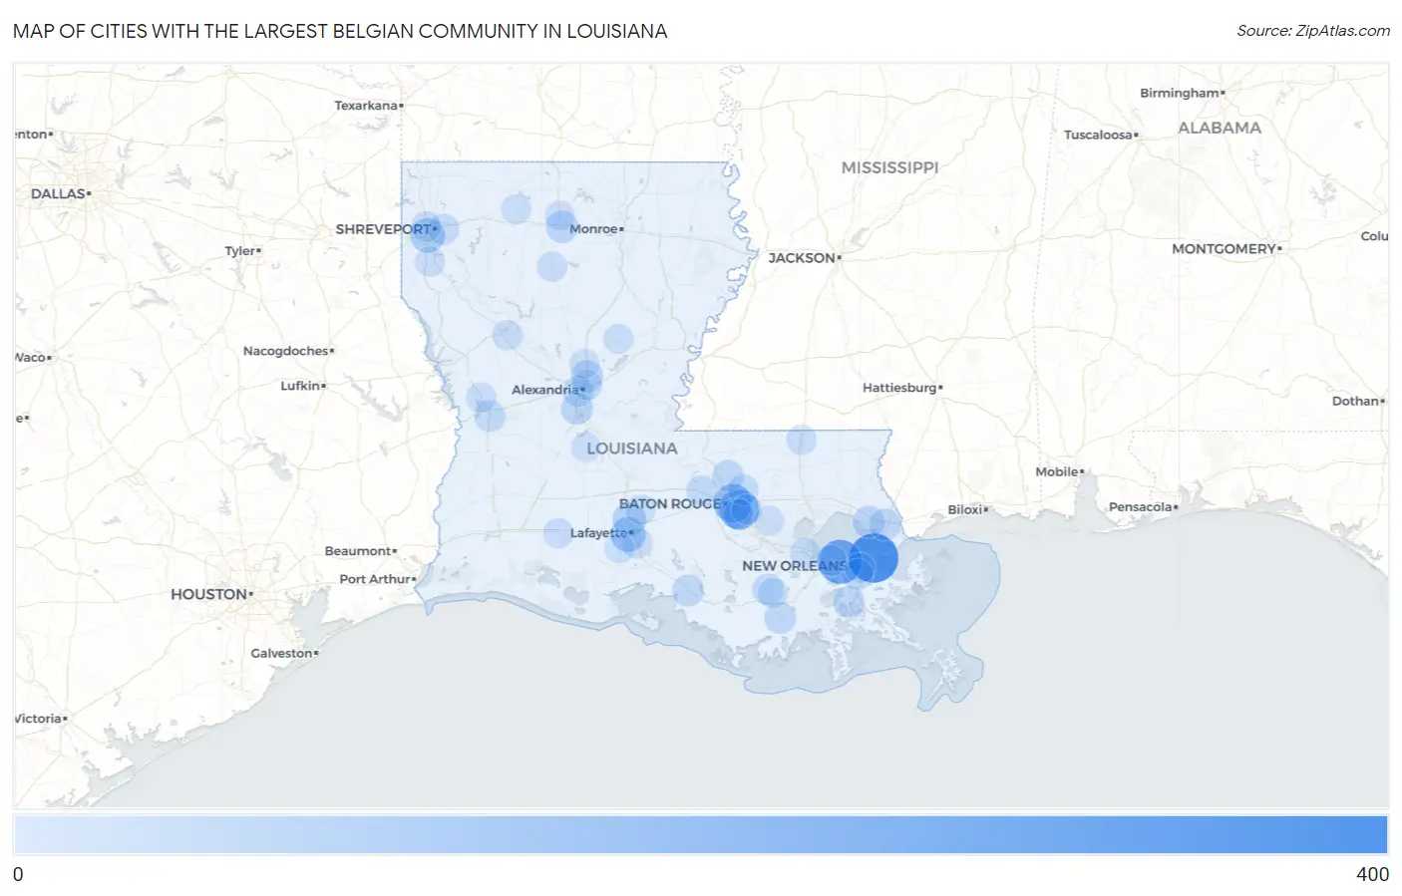
Task: Click the Biloxi city label
Action: (x=964, y=509)
